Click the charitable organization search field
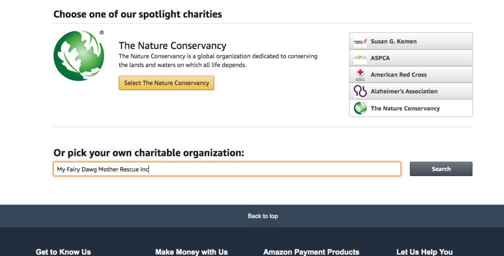 [x=227, y=169]
